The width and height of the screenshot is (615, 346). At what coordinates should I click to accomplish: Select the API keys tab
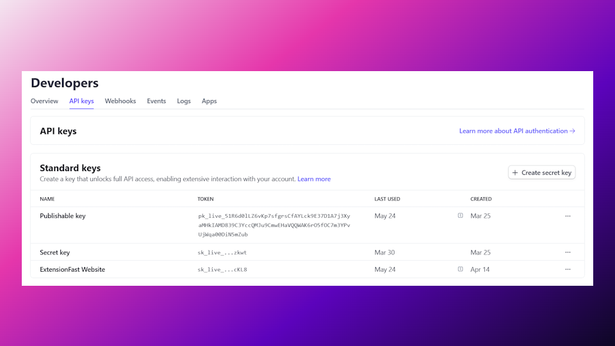81,101
